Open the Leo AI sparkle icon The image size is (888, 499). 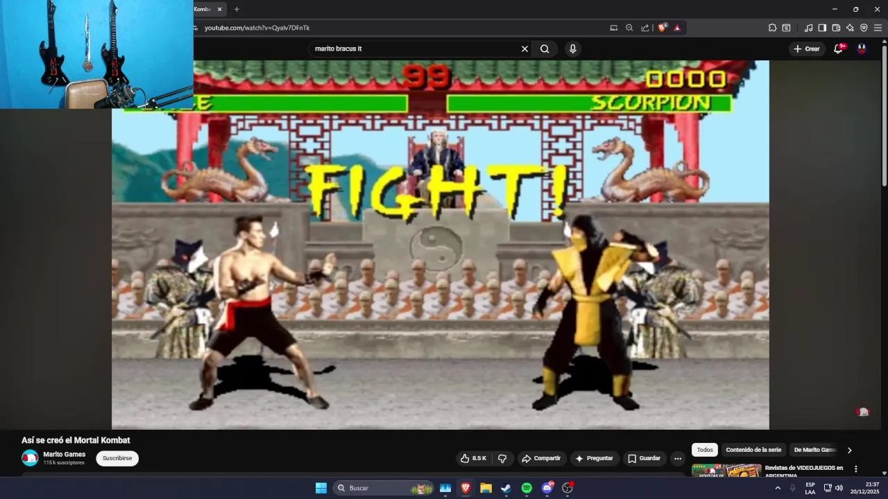(850, 28)
